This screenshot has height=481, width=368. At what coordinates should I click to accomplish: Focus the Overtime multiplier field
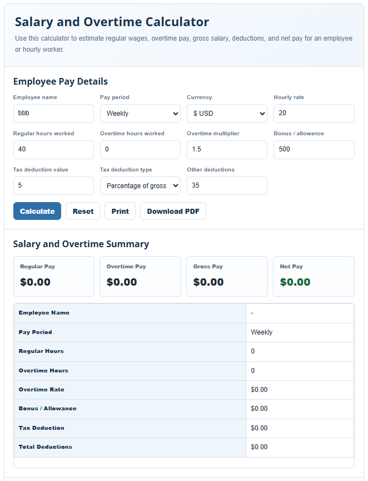227,150
